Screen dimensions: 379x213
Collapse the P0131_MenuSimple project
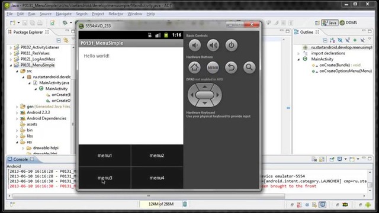pos(11,65)
